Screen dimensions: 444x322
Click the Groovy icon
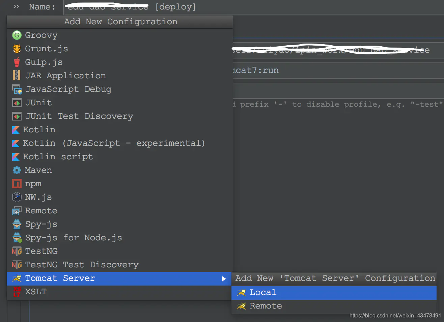tap(17, 35)
